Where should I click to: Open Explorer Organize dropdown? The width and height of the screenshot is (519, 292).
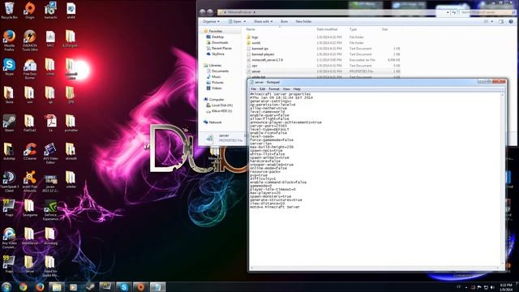point(211,22)
